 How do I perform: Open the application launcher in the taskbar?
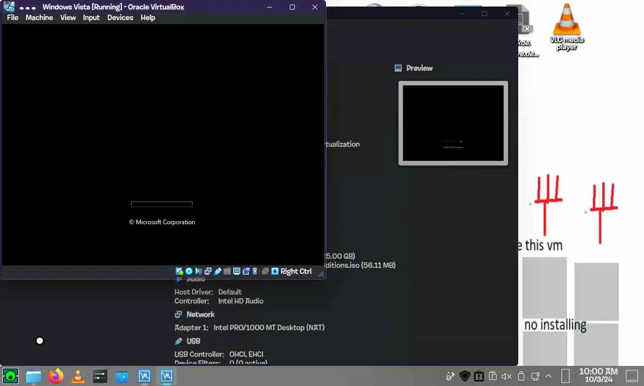[11, 376]
